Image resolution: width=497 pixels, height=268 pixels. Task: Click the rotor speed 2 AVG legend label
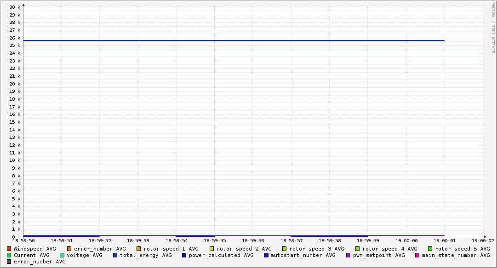(244, 249)
